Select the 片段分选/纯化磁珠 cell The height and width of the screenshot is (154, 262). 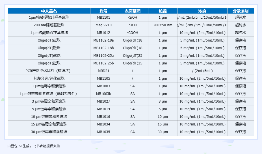coord(49,79)
